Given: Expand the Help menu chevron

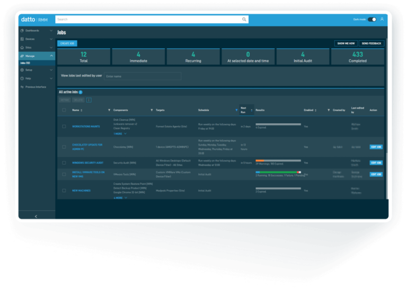Looking at the screenshot, I should [x=51, y=78].
